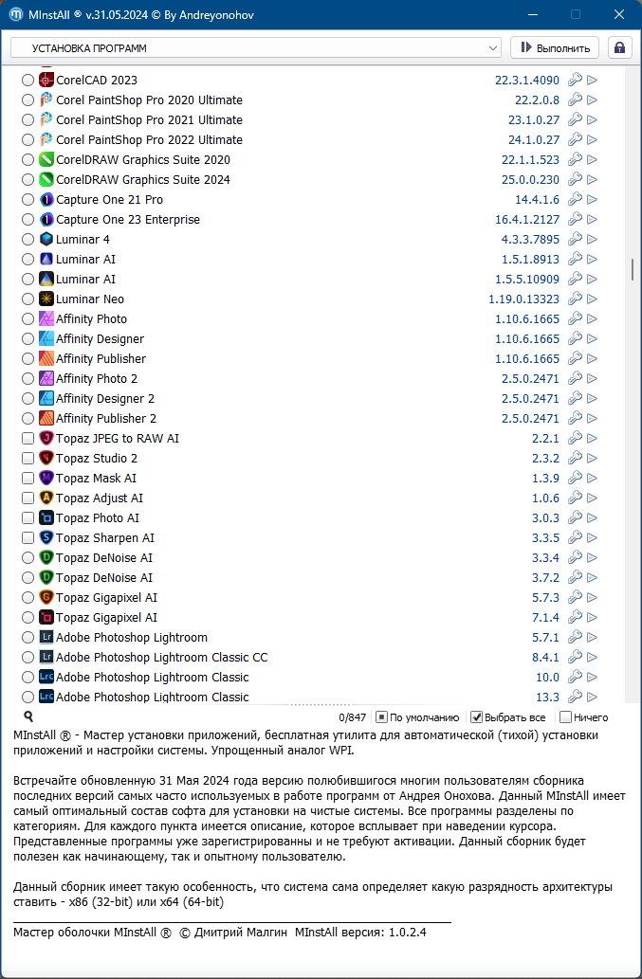Toggle the 'Ничего' checkbox
642x979 pixels.
[x=565, y=717]
